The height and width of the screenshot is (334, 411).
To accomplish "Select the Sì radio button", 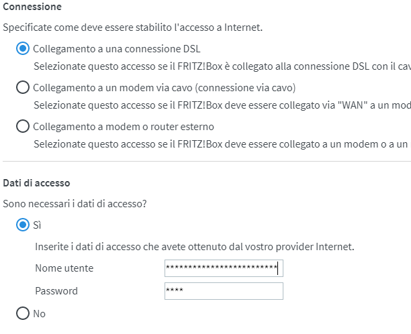I will click(23, 225).
